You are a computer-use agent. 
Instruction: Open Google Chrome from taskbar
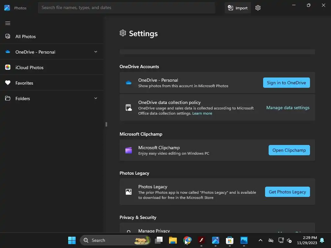point(187,240)
